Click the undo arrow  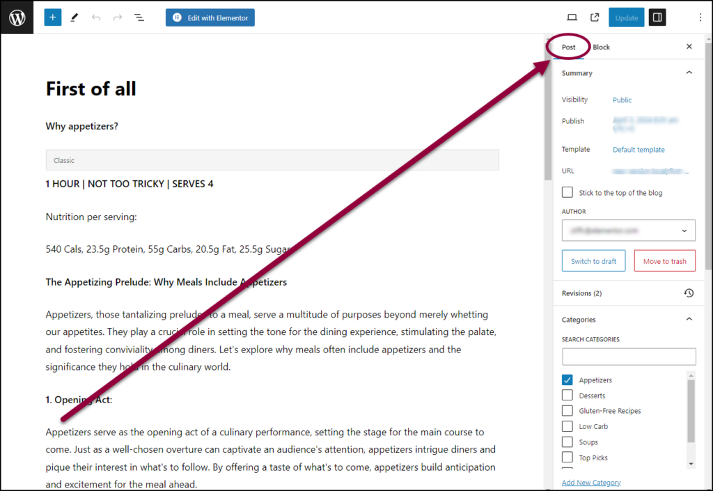pos(96,17)
